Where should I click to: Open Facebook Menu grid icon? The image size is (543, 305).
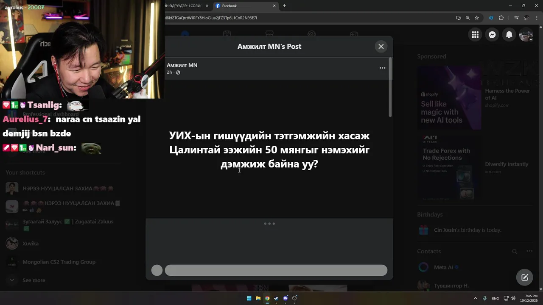(475, 35)
